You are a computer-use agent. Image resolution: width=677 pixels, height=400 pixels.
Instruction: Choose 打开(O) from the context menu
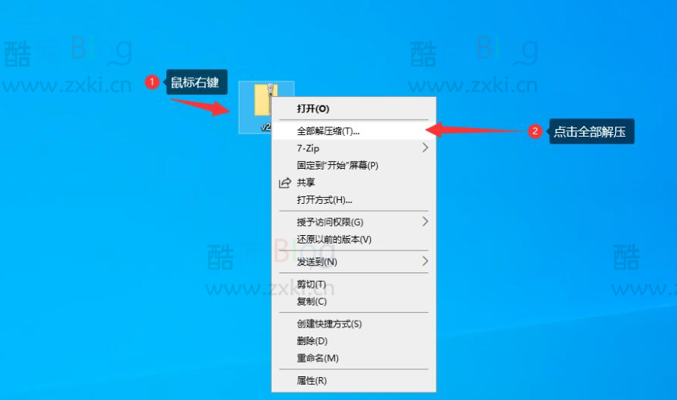[x=353, y=109]
